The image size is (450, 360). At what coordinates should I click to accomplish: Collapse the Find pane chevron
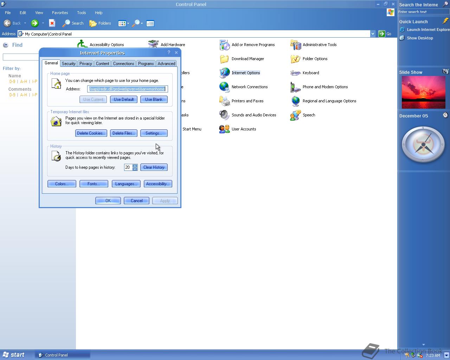tap(6, 45)
